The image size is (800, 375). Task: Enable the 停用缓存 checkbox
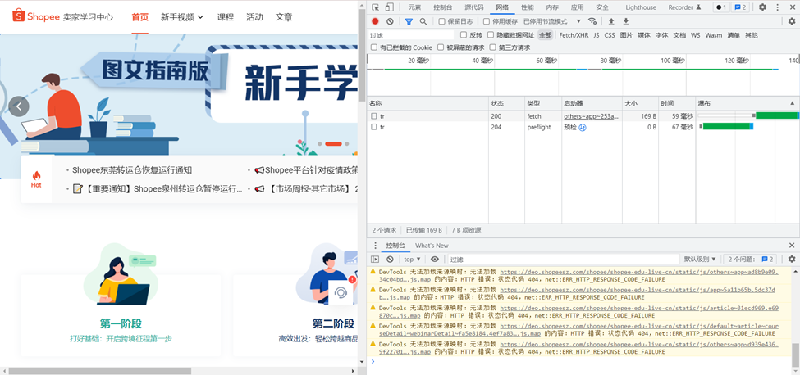(x=487, y=21)
